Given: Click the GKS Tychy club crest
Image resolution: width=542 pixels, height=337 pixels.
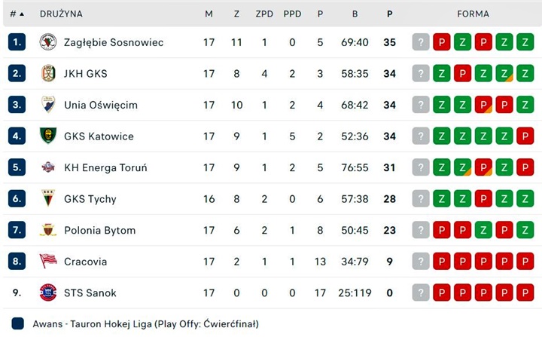Looking at the screenshot, I should 48,198.
